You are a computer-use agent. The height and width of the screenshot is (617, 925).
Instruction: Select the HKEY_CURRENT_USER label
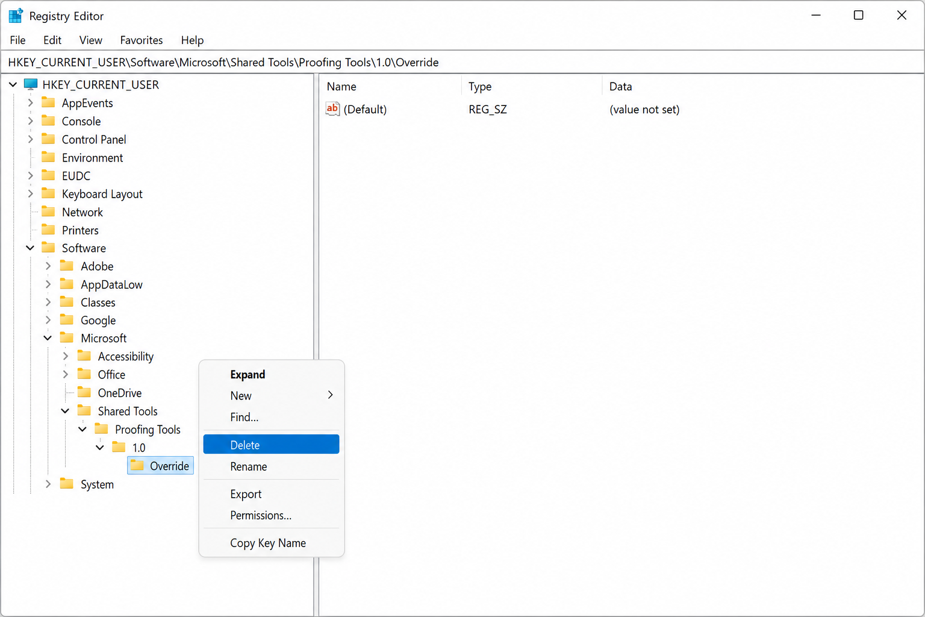point(101,84)
